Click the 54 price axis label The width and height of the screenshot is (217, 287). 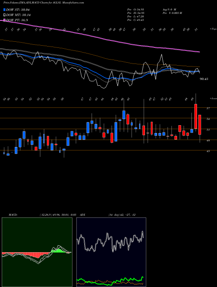tap(208, 119)
